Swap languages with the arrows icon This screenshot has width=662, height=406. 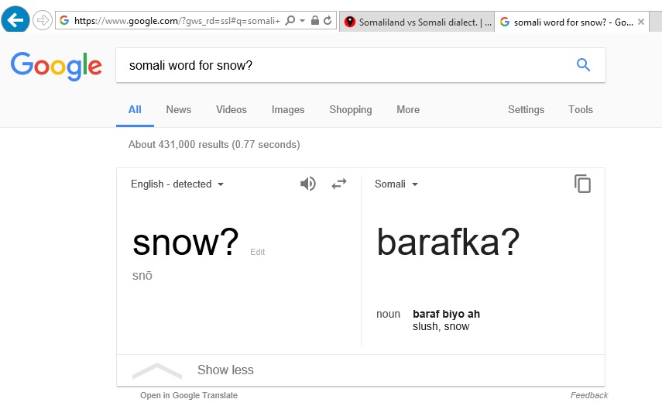point(338,184)
